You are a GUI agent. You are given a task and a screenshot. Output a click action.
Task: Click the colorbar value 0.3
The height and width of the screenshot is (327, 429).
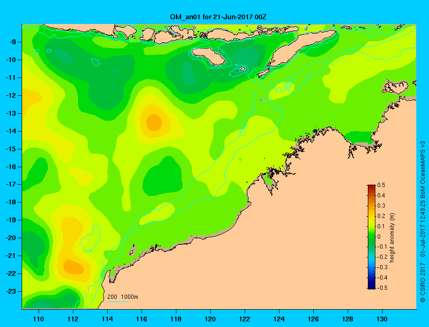(x=381, y=206)
